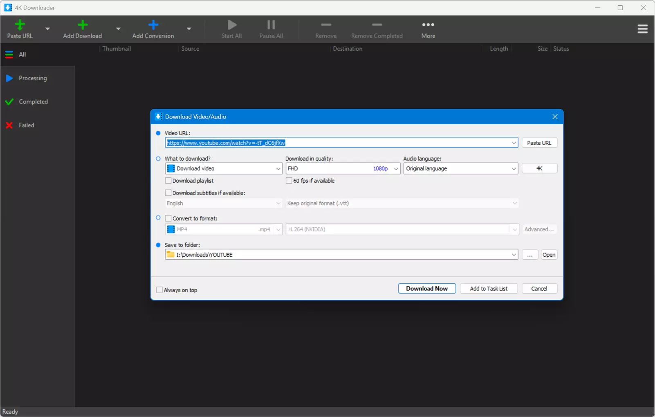Open the Save to folder dropdown
The height and width of the screenshot is (417, 655).
[x=514, y=255]
